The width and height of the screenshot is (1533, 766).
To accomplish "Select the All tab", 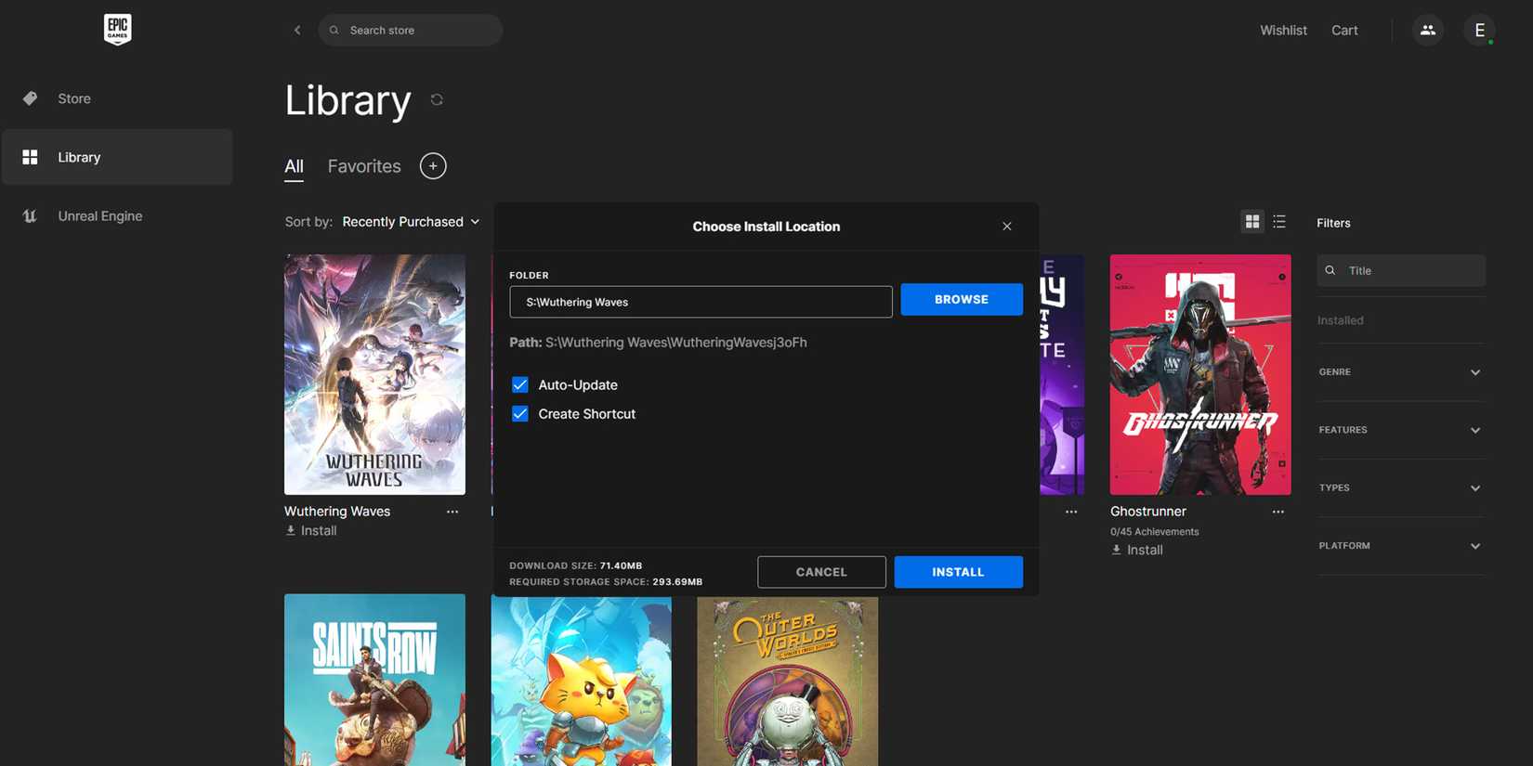I will (x=294, y=166).
